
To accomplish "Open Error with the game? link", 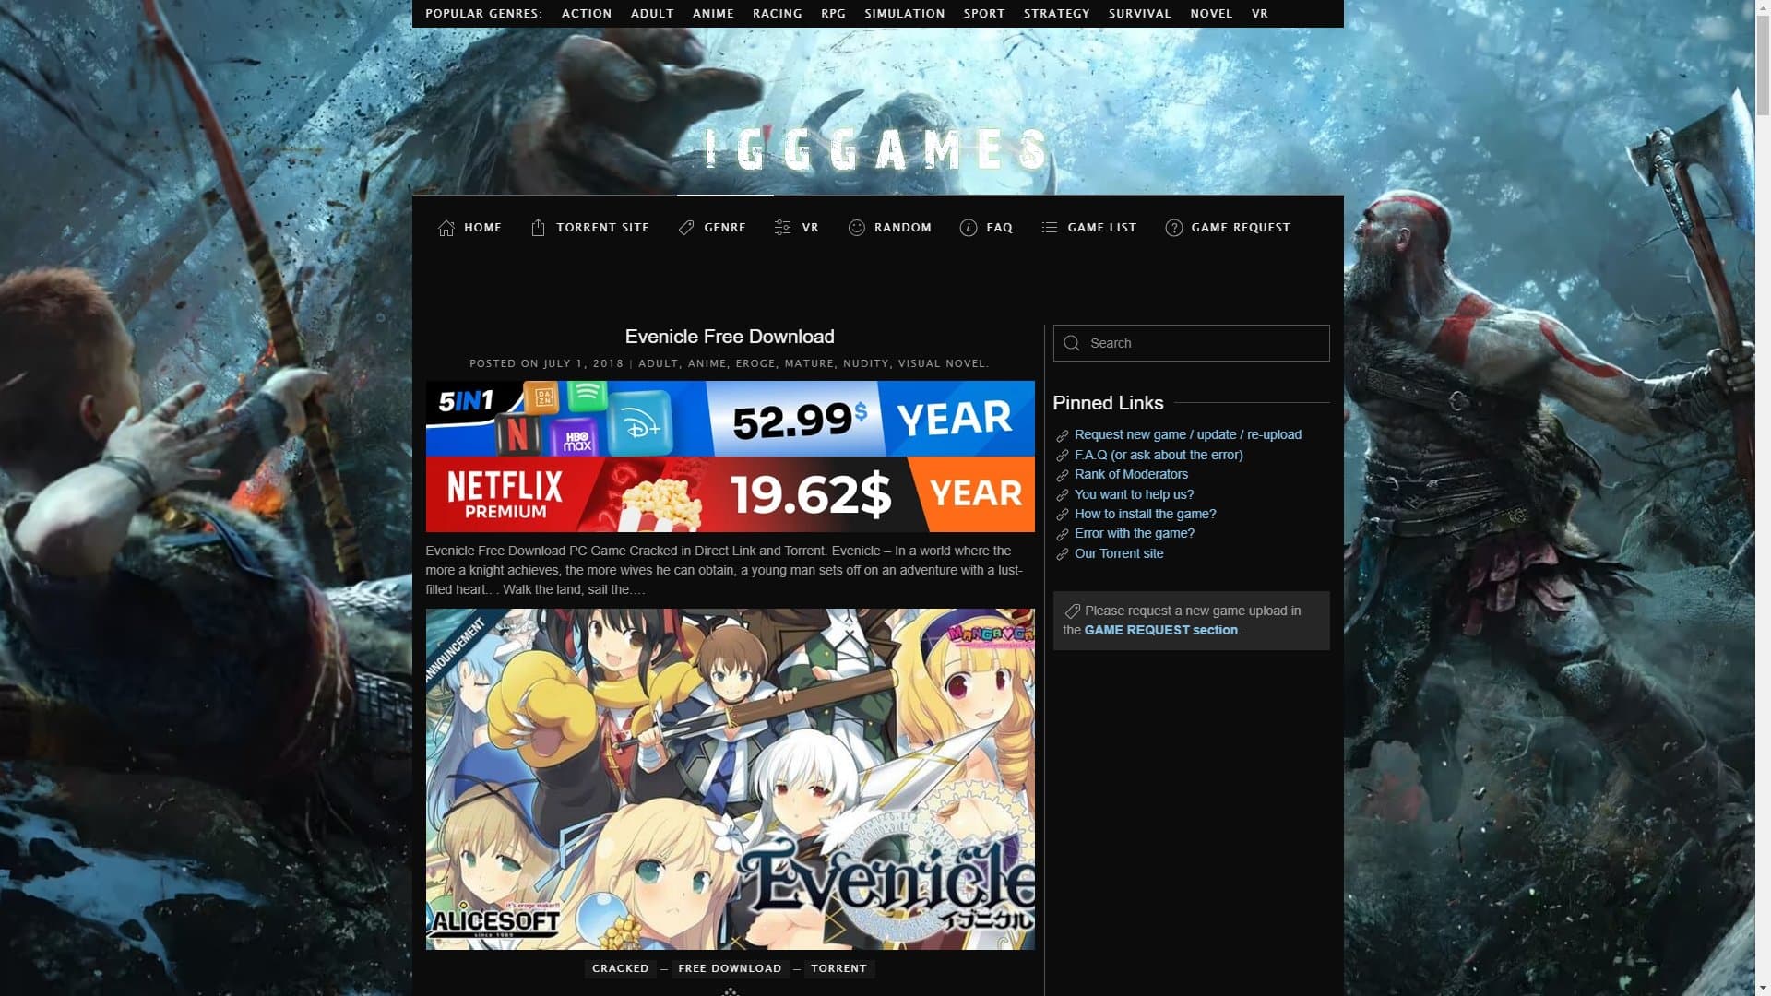I will (x=1134, y=533).
